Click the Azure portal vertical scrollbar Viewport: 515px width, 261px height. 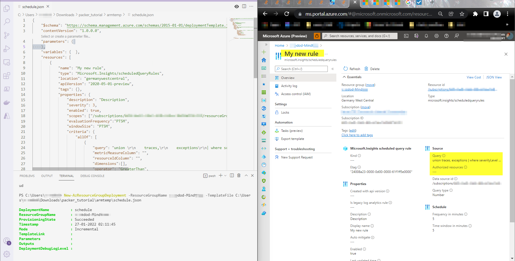tap(512, 150)
